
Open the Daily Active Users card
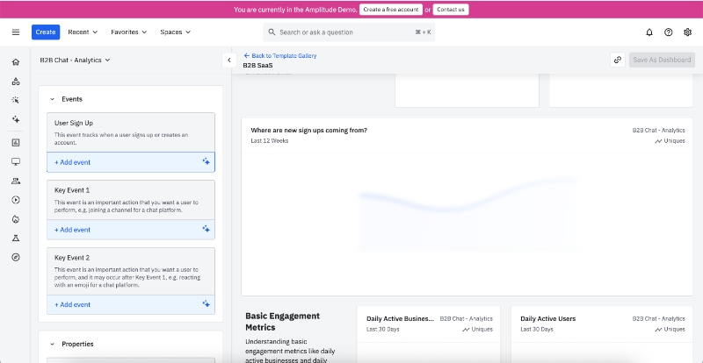(602, 334)
